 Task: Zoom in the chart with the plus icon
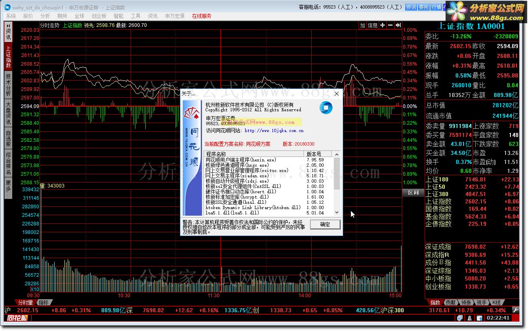click(x=383, y=25)
